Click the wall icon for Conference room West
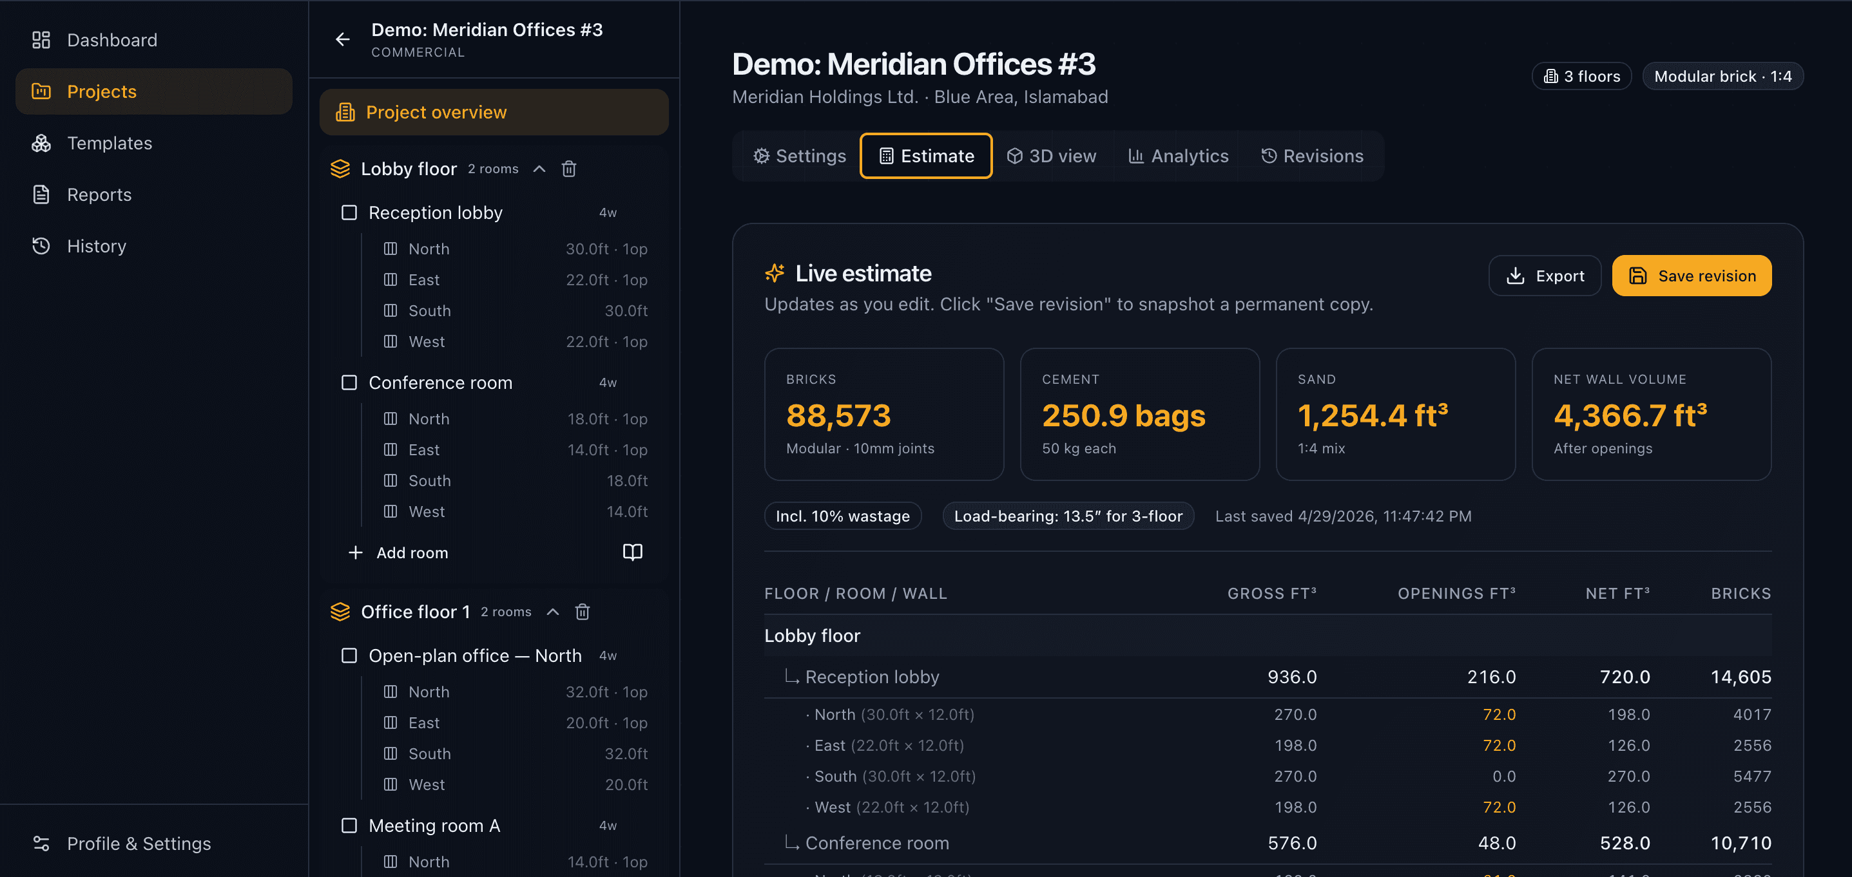The width and height of the screenshot is (1852, 877). pyautogui.click(x=391, y=511)
